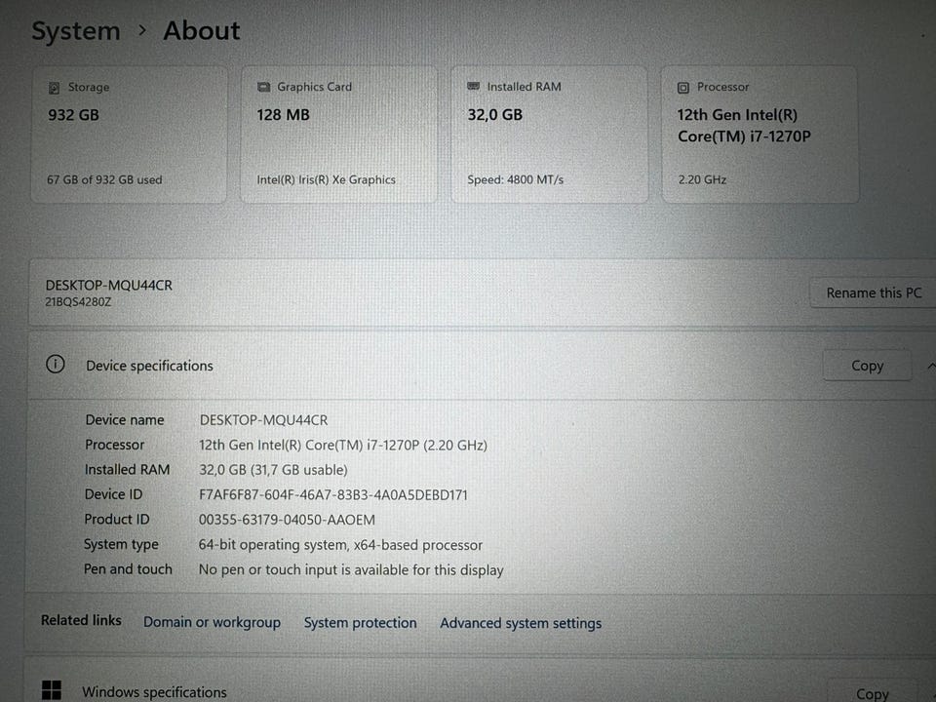Go back to System breadcrumb
936x702 pixels.
point(75,31)
